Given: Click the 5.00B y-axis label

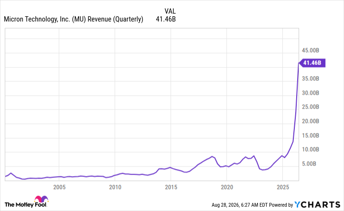Looking at the screenshot, I should pos(309,164).
